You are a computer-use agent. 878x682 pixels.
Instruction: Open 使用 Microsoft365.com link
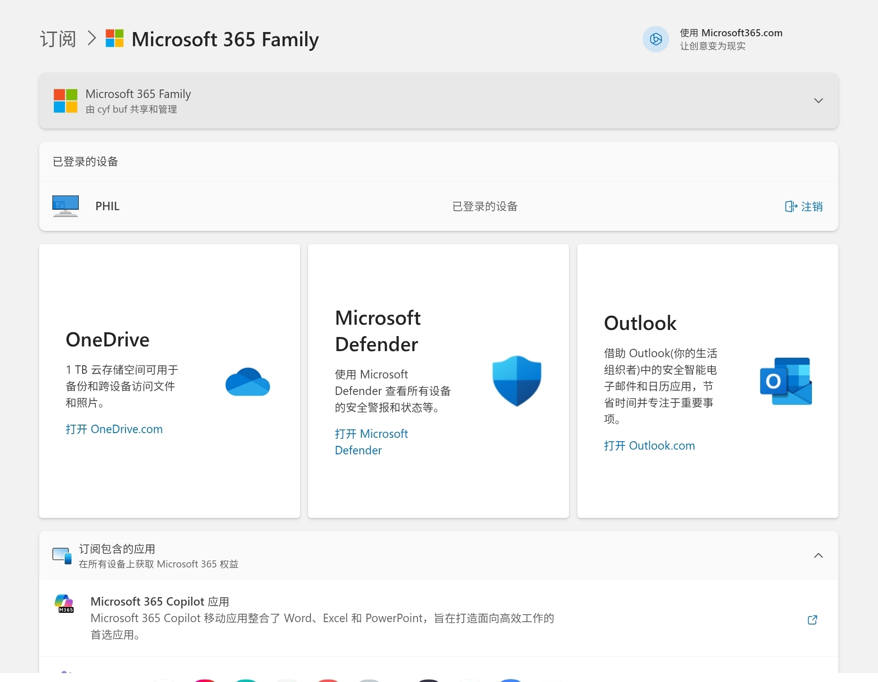tap(731, 33)
